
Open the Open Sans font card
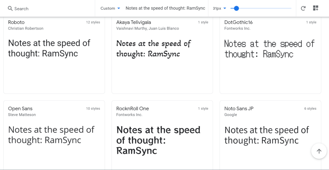click(x=54, y=135)
